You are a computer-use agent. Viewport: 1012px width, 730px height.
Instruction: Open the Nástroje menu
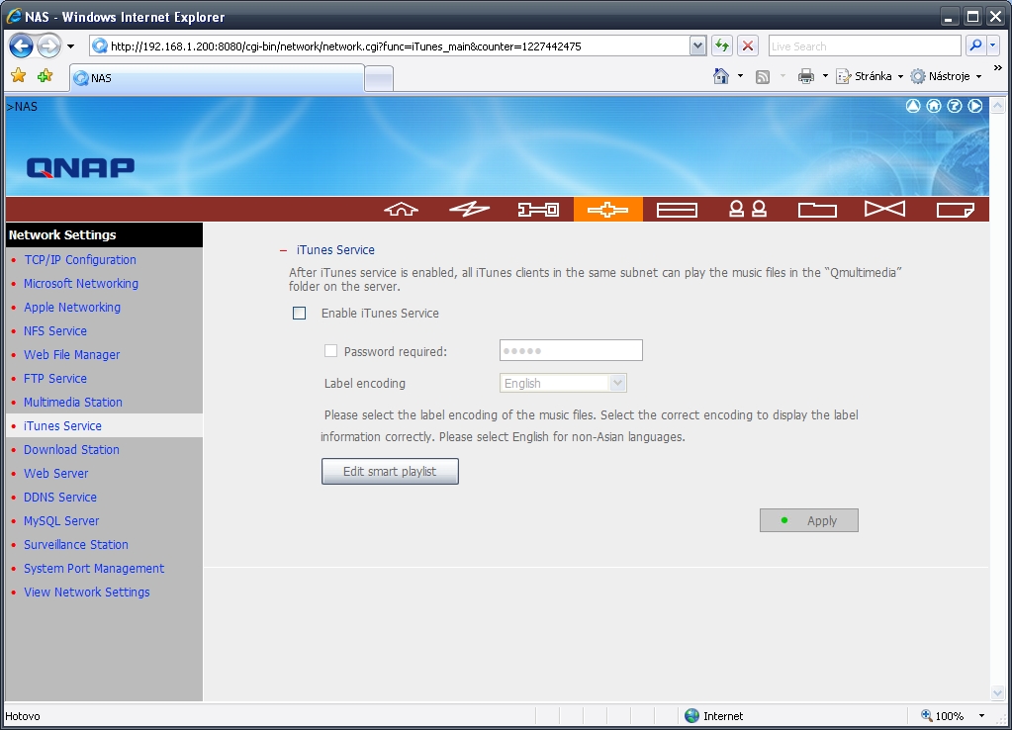pyautogui.click(x=946, y=76)
